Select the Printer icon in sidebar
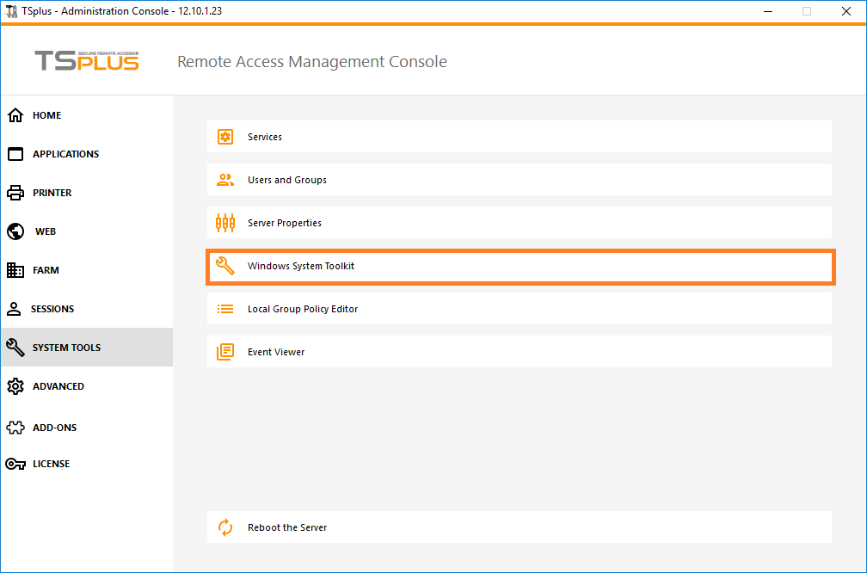Screen dimensions: 867x573 (15, 193)
